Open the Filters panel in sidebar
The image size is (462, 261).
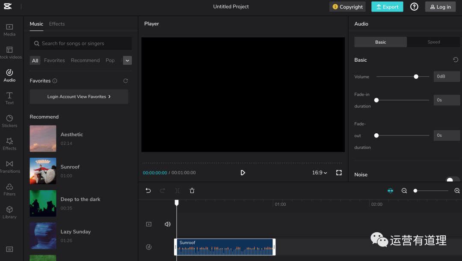tap(9, 189)
